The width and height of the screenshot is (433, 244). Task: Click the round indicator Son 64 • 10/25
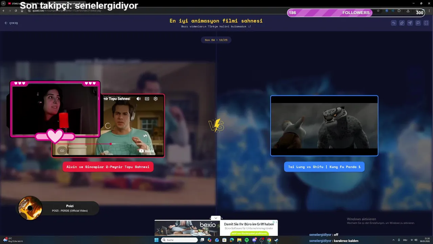216,40
